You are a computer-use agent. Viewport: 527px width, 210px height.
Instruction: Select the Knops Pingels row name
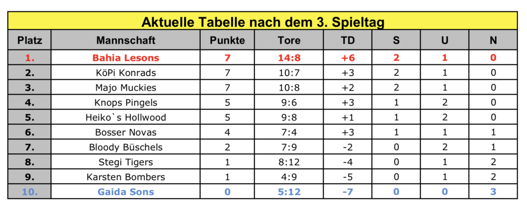pos(126,102)
